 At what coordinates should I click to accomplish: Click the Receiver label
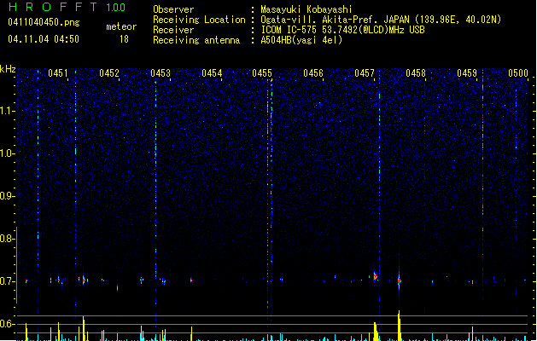[x=173, y=30]
